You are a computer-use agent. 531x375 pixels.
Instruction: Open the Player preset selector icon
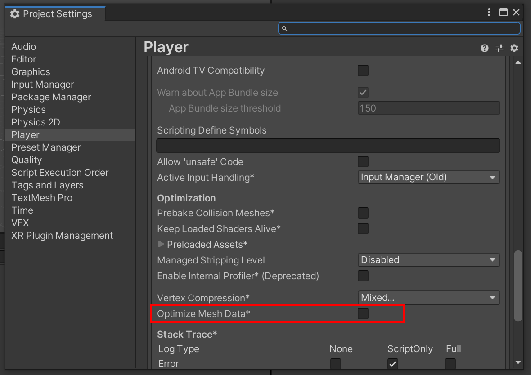[x=499, y=48]
